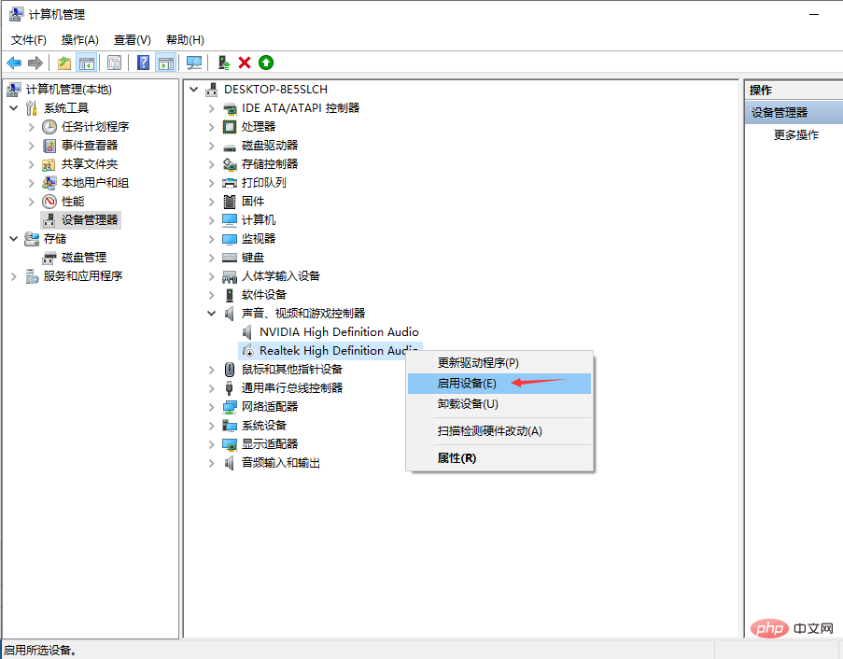Open the 操作(A) menu

click(79, 40)
